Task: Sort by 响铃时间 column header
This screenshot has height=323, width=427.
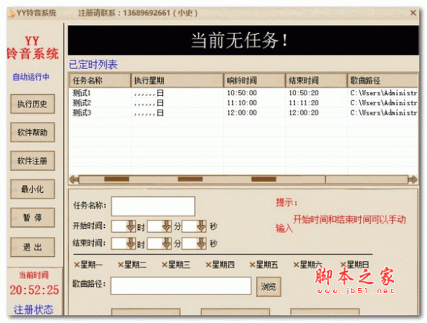Action: click(x=254, y=80)
